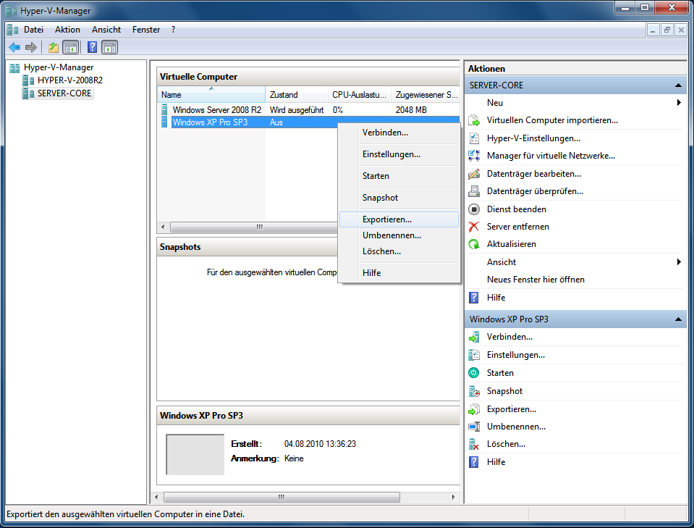Click the red X Server entfernen icon
Image resolution: width=694 pixels, height=528 pixels.
pyautogui.click(x=474, y=227)
